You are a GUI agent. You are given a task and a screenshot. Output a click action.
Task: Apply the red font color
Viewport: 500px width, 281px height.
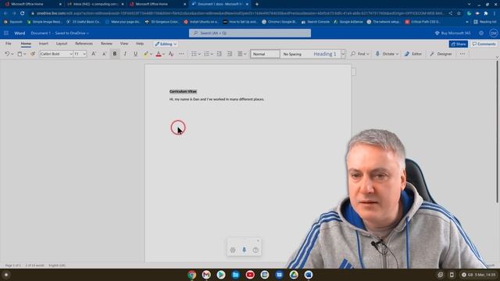159,54
